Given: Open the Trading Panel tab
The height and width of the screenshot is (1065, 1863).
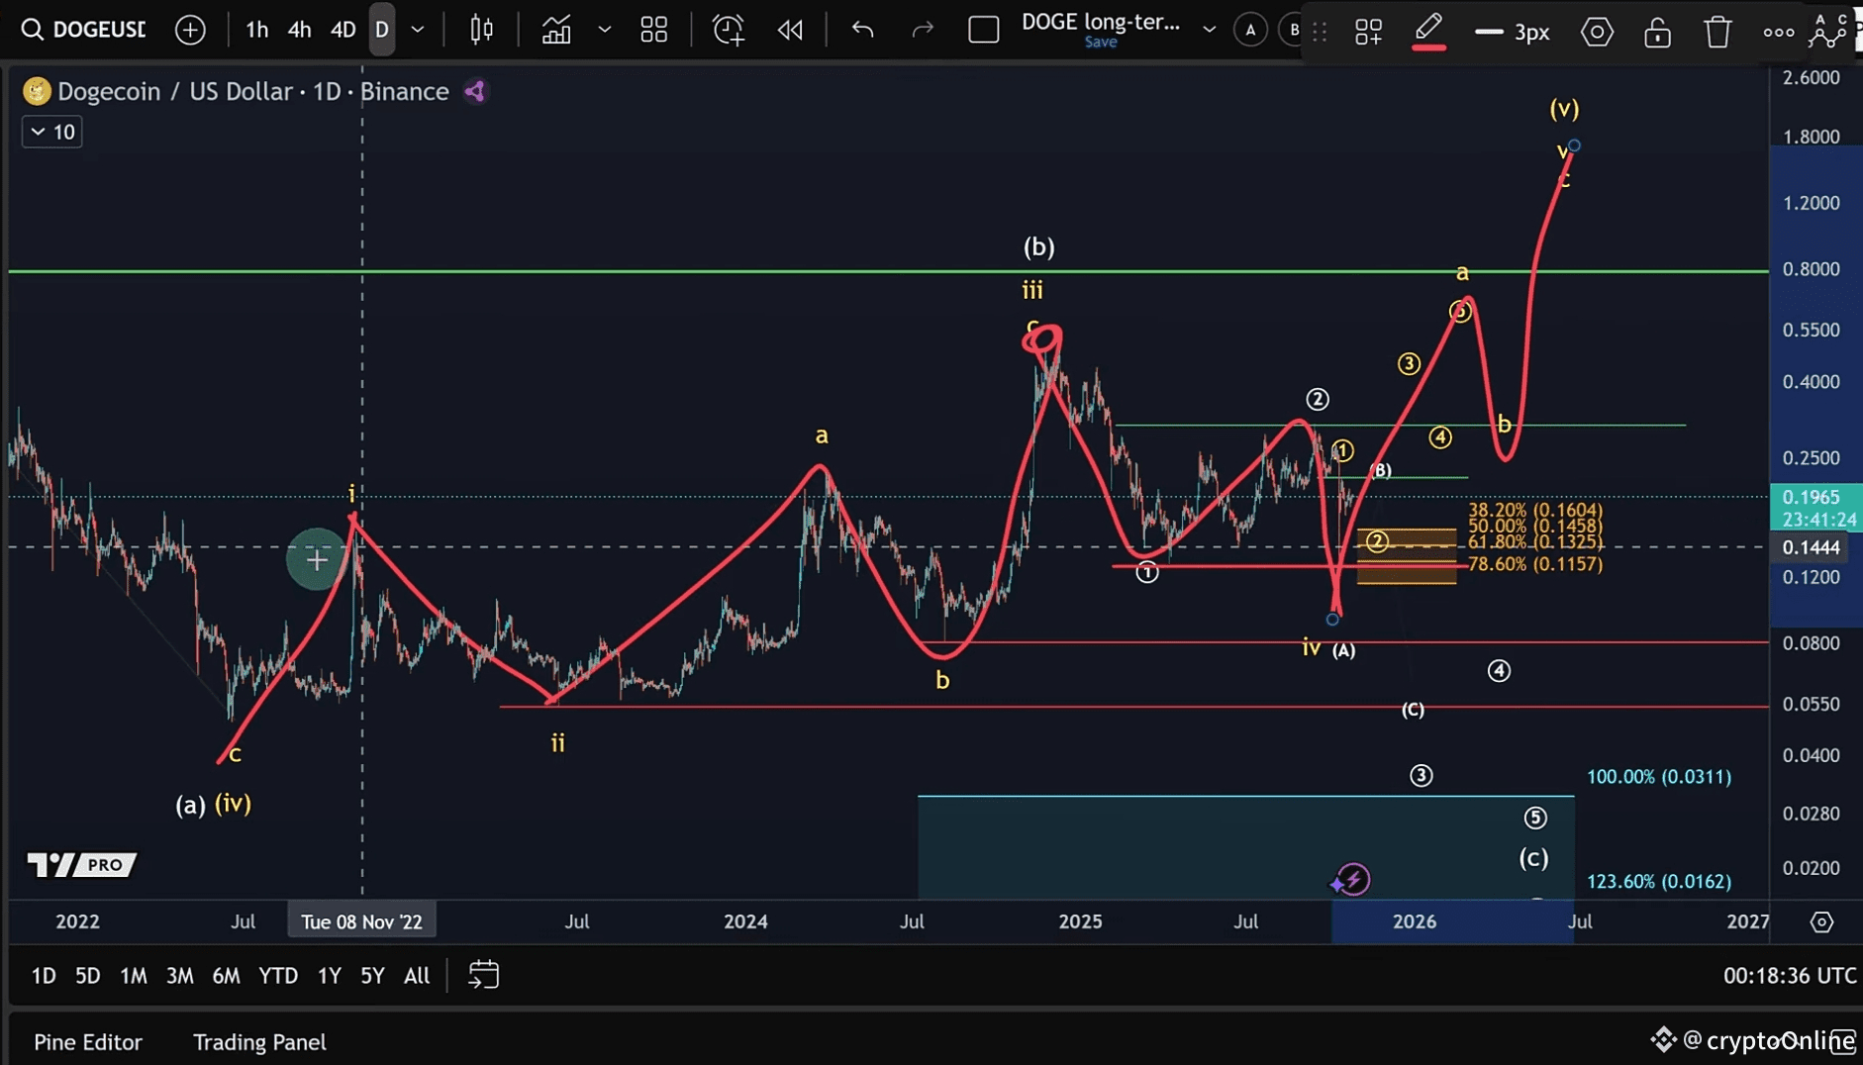Looking at the screenshot, I should pyautogui.click(x=259, y=1041).
